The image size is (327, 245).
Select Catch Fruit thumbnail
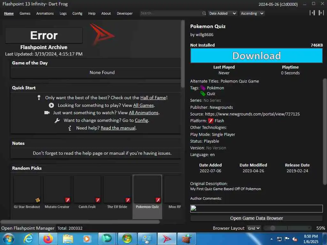pyautogui.click(x=87, y=189)
